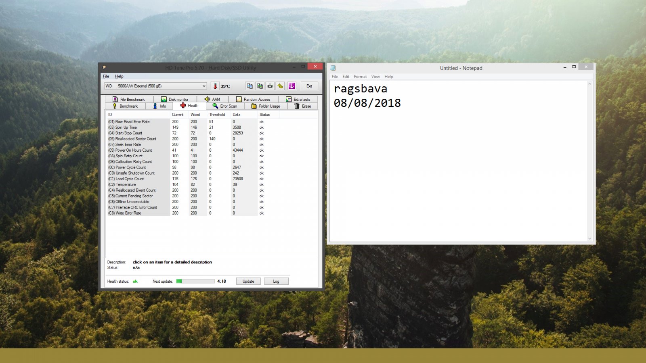Open Notepad Help menu

pos(389,77)
